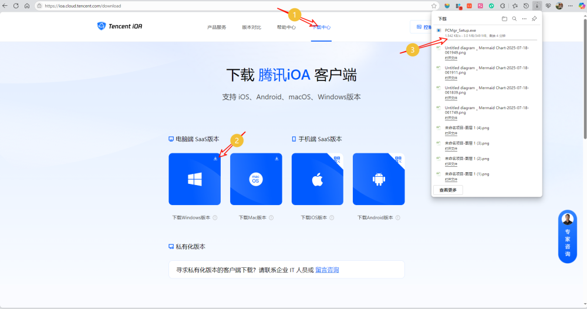Open the Copilot icon in the toolbar
Image resolution: width=587 pixels, height=309 pixels.
pos(582,6)
